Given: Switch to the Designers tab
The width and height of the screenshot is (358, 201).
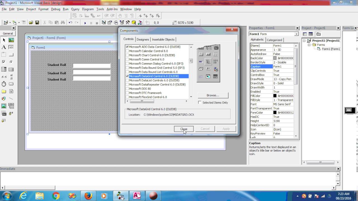Looking at the screenshot, I should click(x=143, y=40).
